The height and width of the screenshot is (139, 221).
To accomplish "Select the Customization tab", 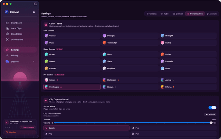I will coord(195,14).
